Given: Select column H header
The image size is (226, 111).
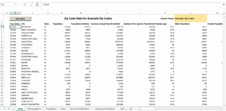Looking at the screenshot, I should (81, 13).
